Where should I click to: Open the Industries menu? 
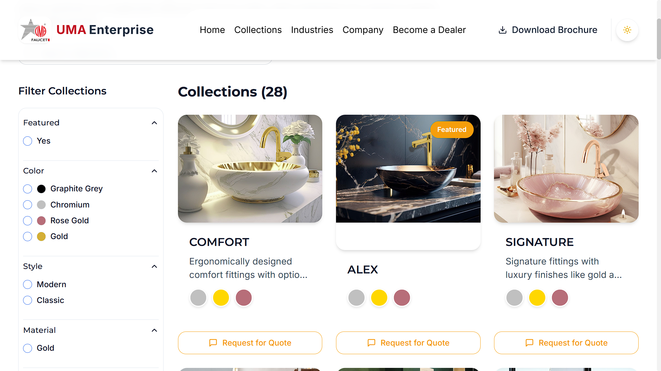coord(312,30)
